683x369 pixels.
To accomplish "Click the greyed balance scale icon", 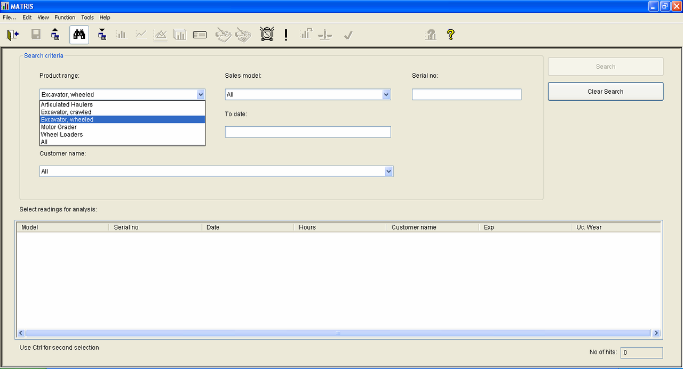I will pyautogui.click(x=325, y=35).
